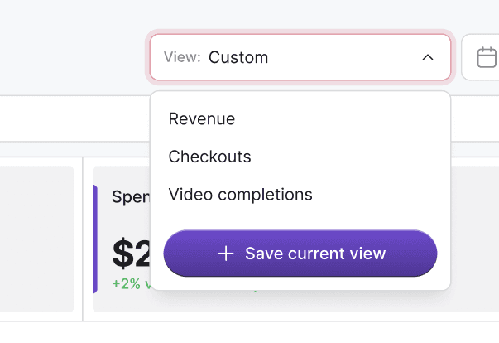Click the dollar amount on Spend card
The width and height of the screenshot is (499, 343).
pyautogui.click(x=131, y=254)
